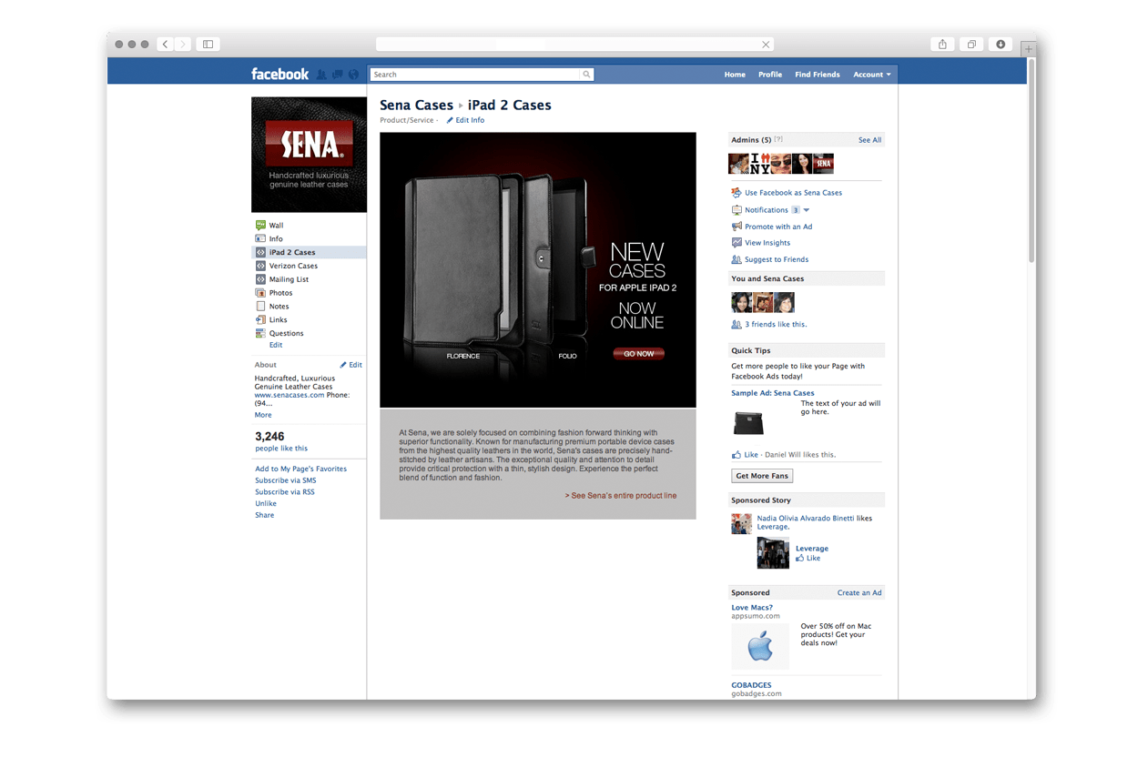Open www.senacases.com link
Image resolution: width=1148 pixels, height=757 pixels.
click(x=290, y=395)
